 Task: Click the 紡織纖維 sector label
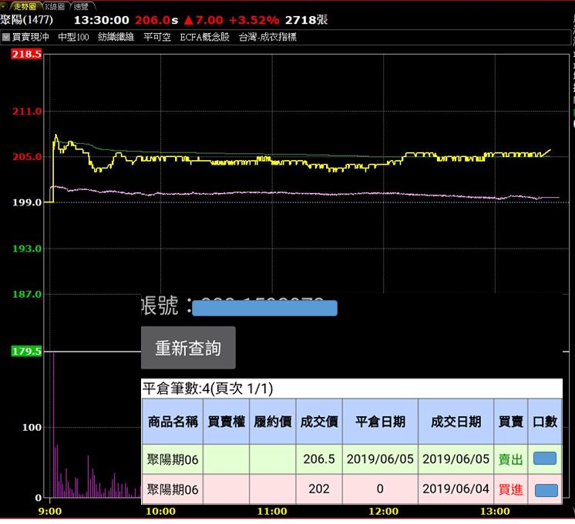[116, 37]
